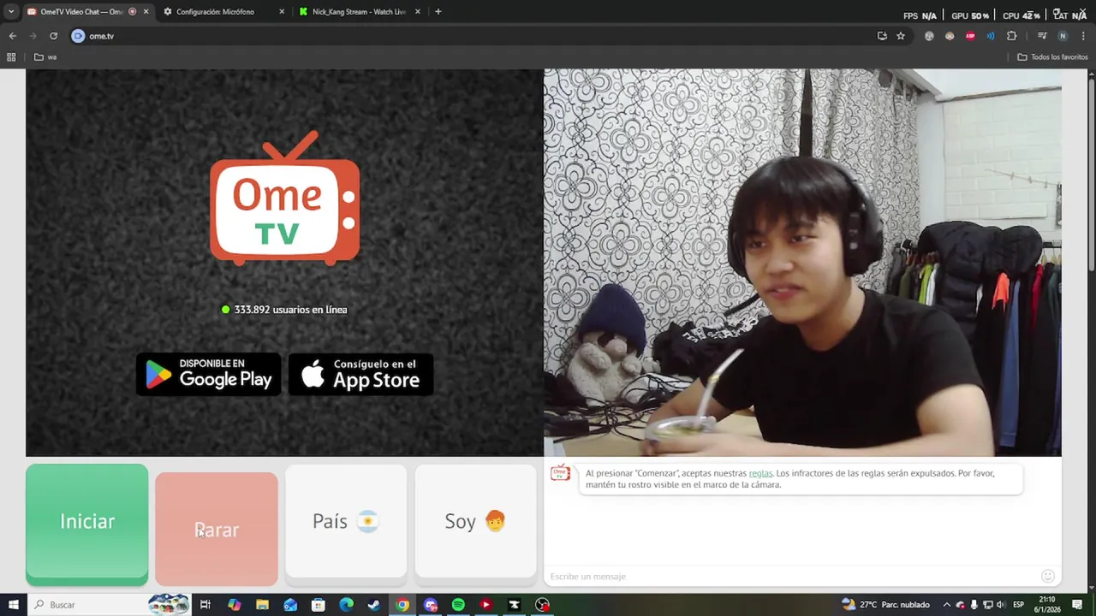This screenshot has width=1096, height=616.
Task: Close the OmeTV Video Chat tab
Action: (146, 12)
